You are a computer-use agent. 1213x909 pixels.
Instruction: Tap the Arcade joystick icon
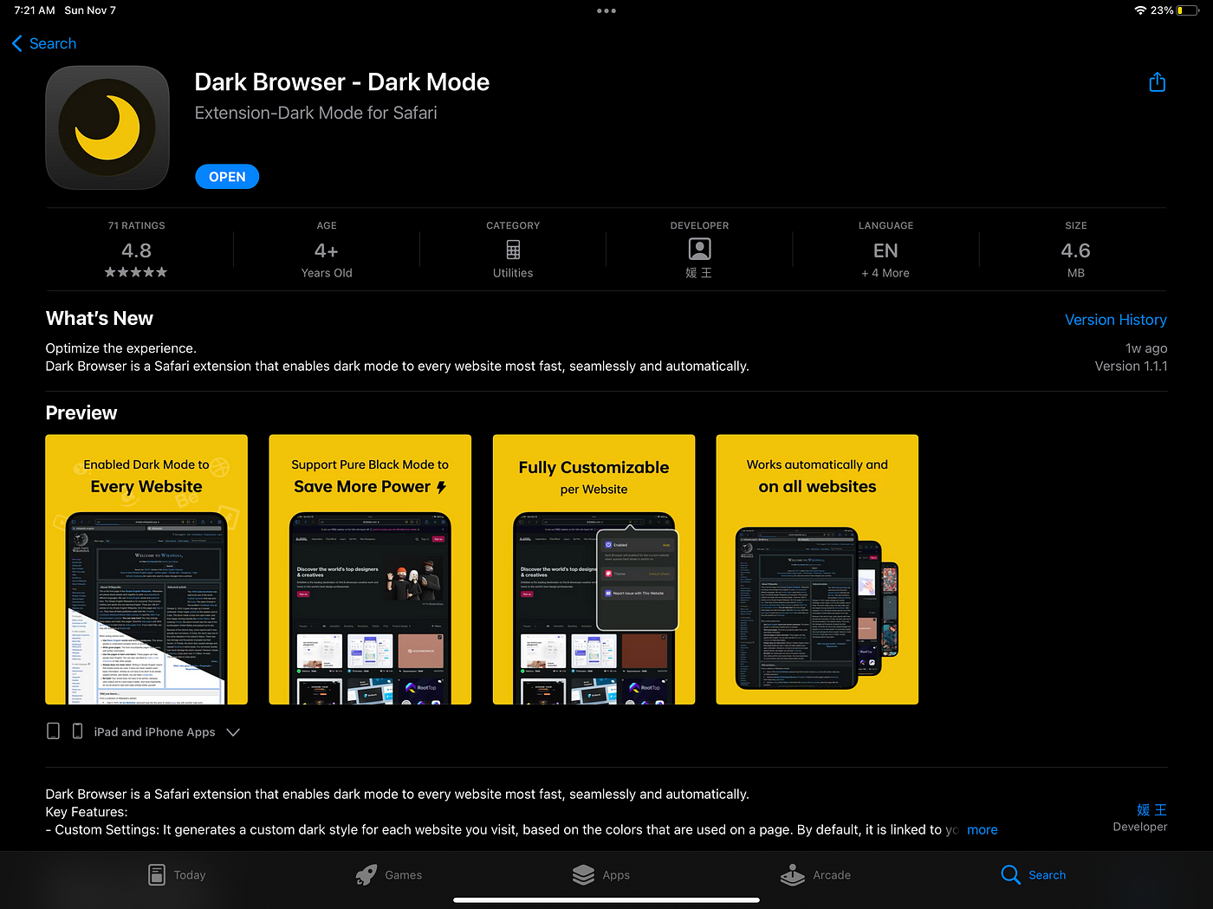pyautogui.click(x=793, y=874)
